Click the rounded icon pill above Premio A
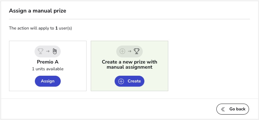The height and width of the screenshot is (120, 259). 47,51
